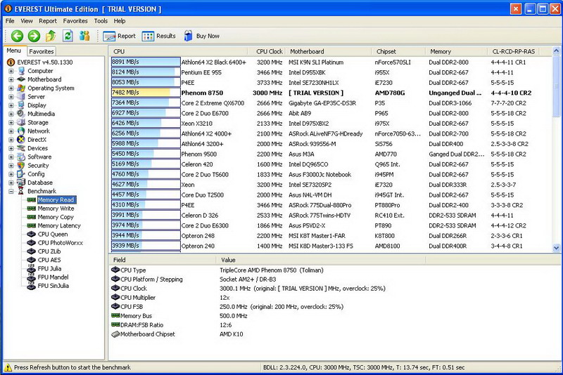Click the CPU Queen chip icon
The width and height of the screenshot is (563, 375).
click(32, 235)
